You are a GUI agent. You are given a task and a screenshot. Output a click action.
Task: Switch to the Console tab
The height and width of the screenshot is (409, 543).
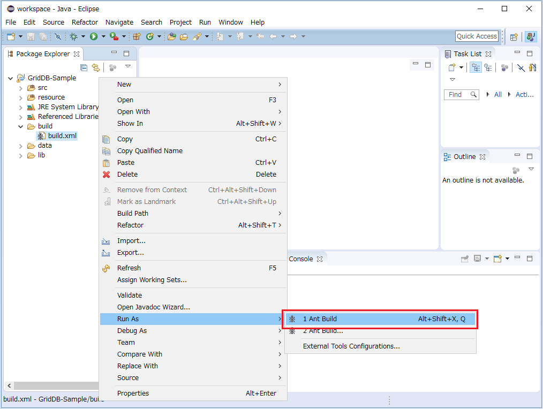(300, 259)
